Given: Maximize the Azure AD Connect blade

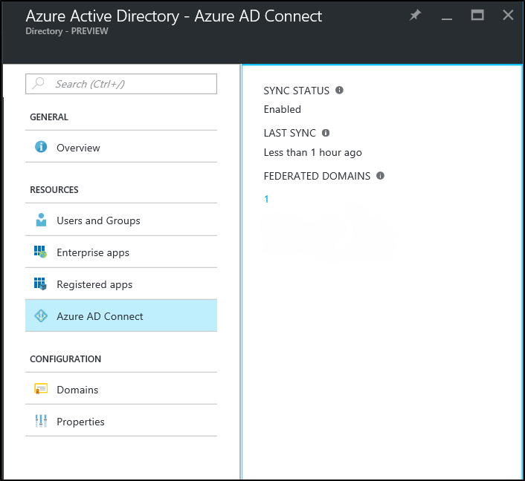Looking at the screenshot, I should pyautogui.click(x=477, y=15).
